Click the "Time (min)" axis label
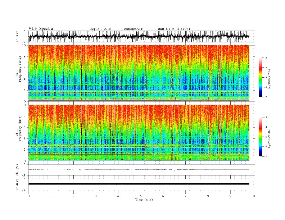The height and width of the screenshot is (220, 285). click(x=144, y=200)
